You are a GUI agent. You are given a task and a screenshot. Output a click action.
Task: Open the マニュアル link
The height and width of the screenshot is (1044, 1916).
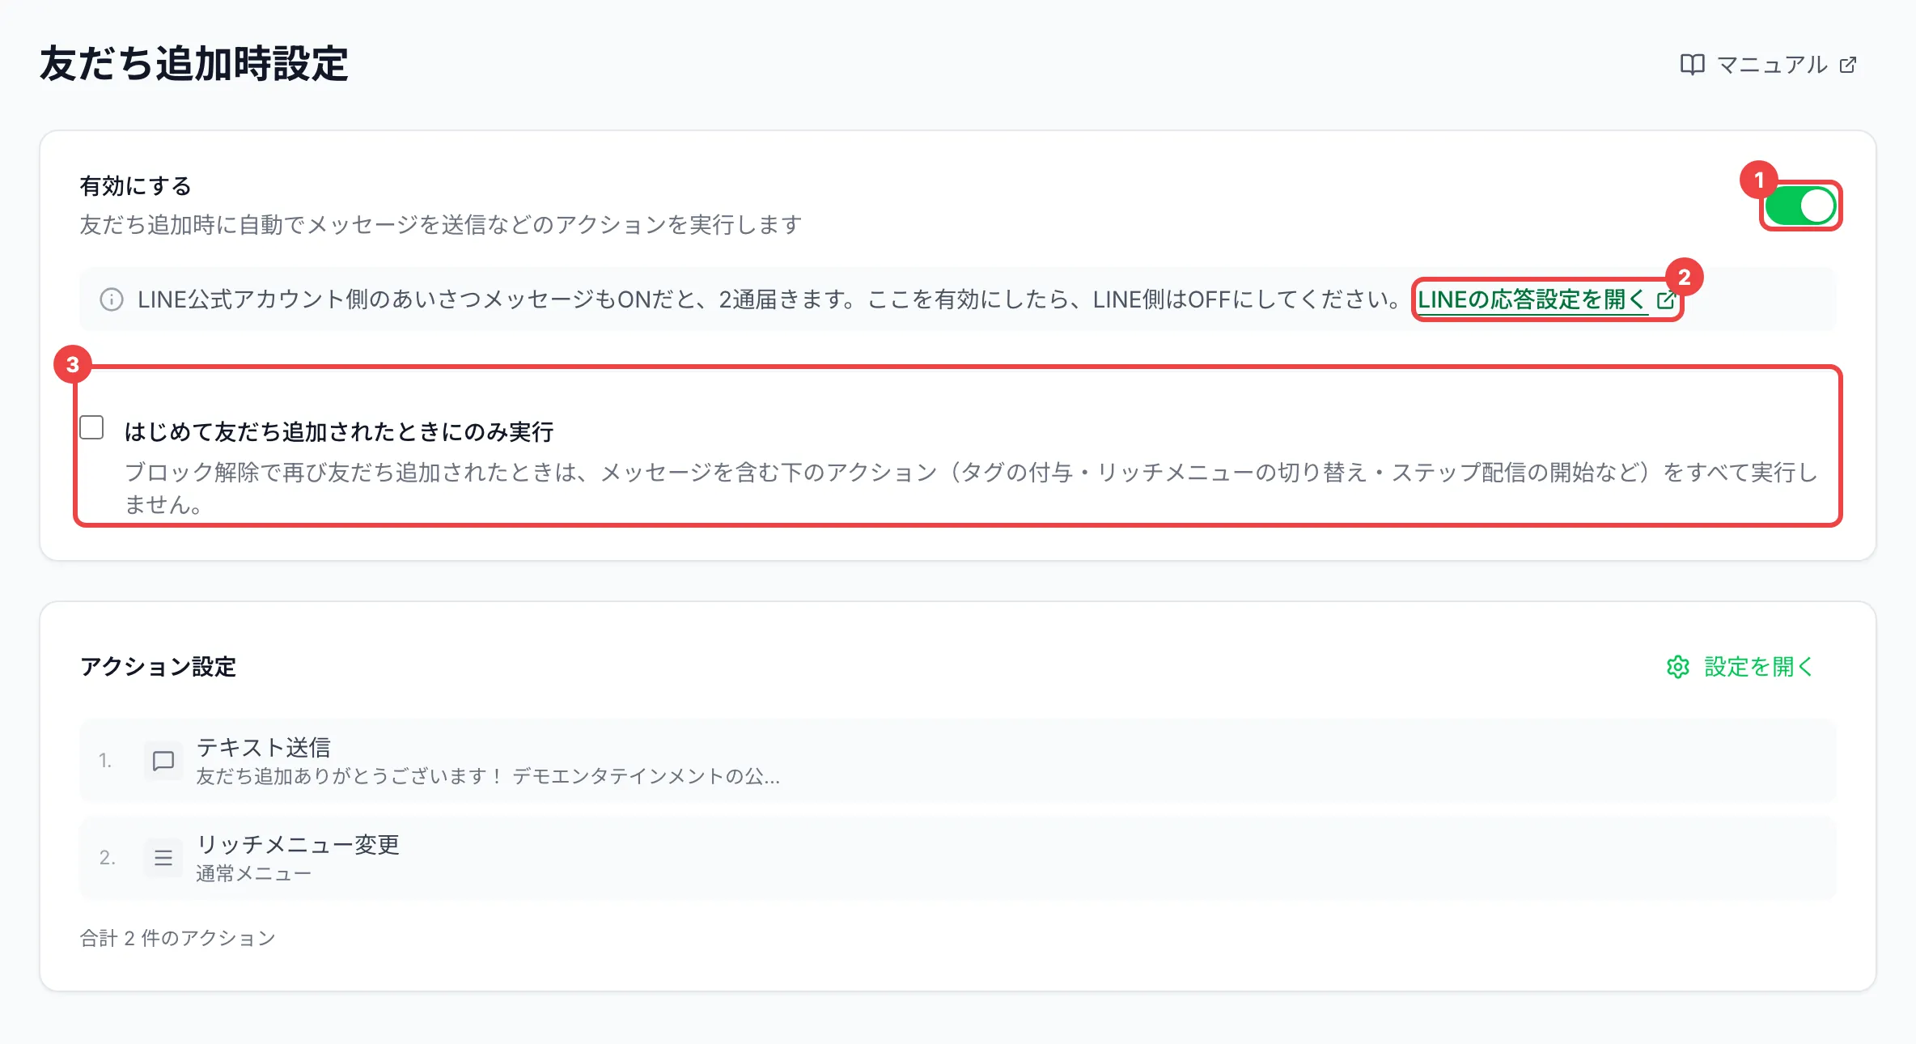(x=1769, y=65)
